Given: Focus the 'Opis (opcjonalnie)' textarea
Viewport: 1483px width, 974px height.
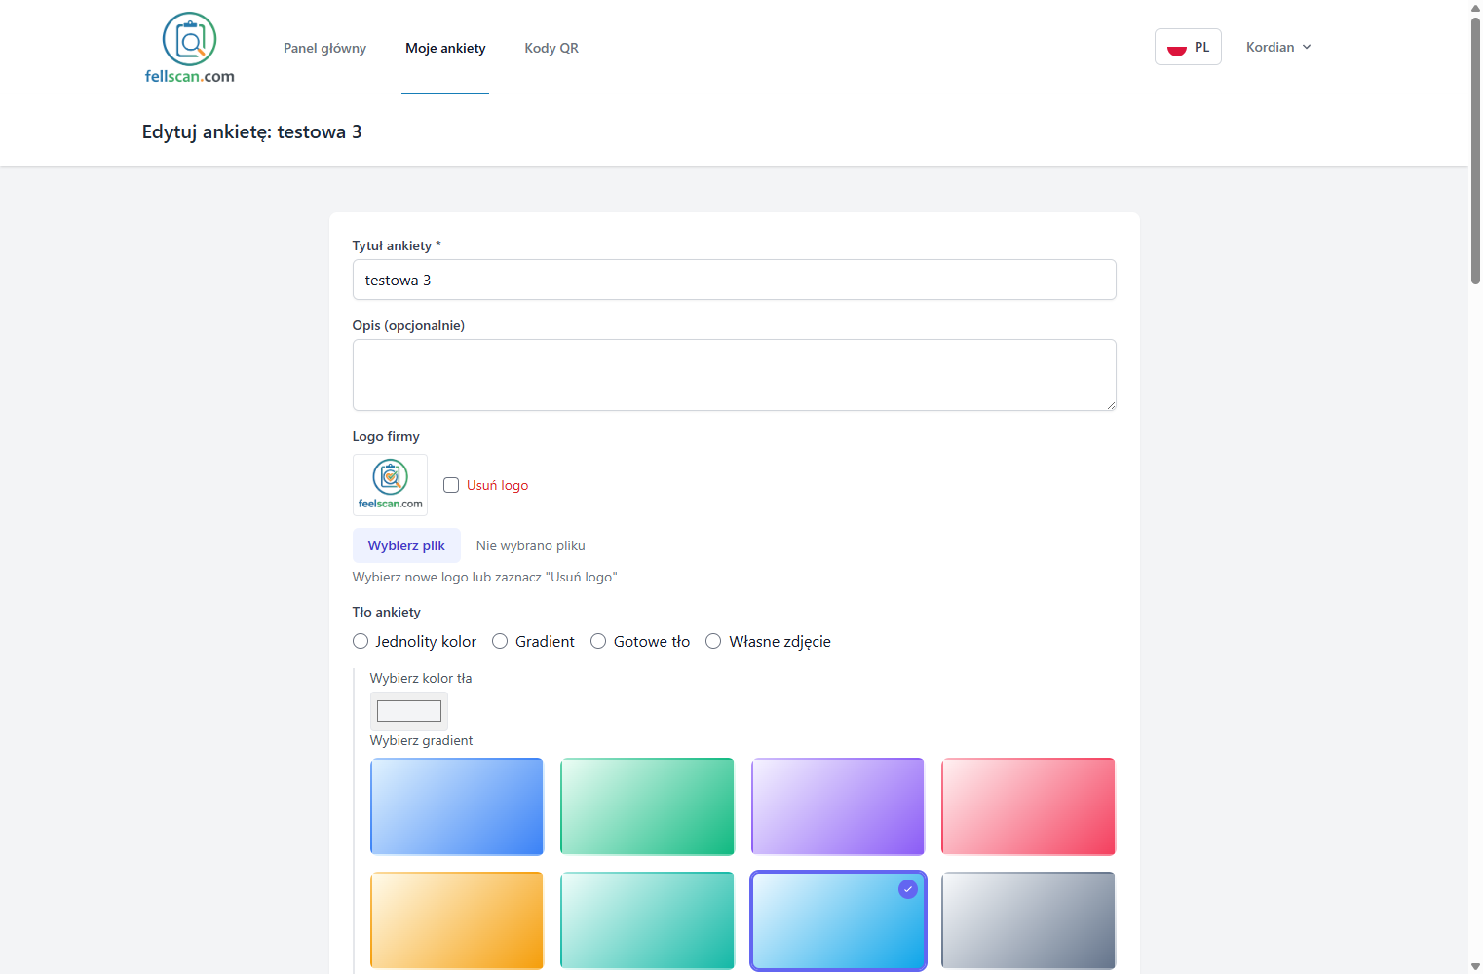Looking at the screenshot, I should tap(734, 375).
